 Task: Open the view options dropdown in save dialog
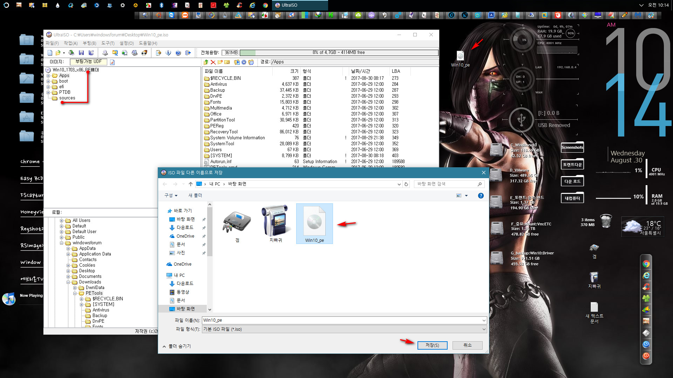click(x=466, y=196)
